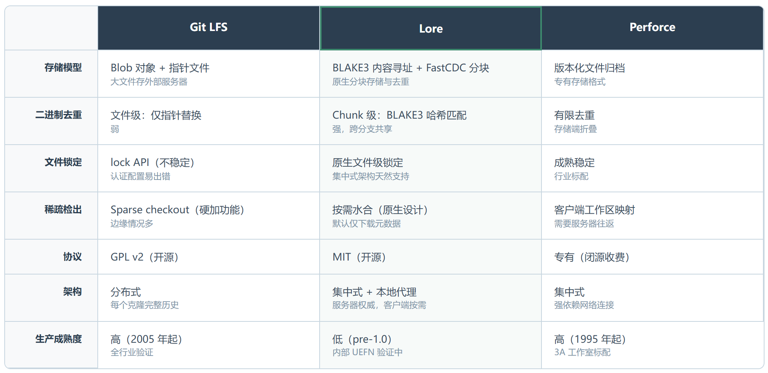Click the 按需水合（原生设计）cell
The height and width of the screenshot is (373, 768).
point(431,216)
